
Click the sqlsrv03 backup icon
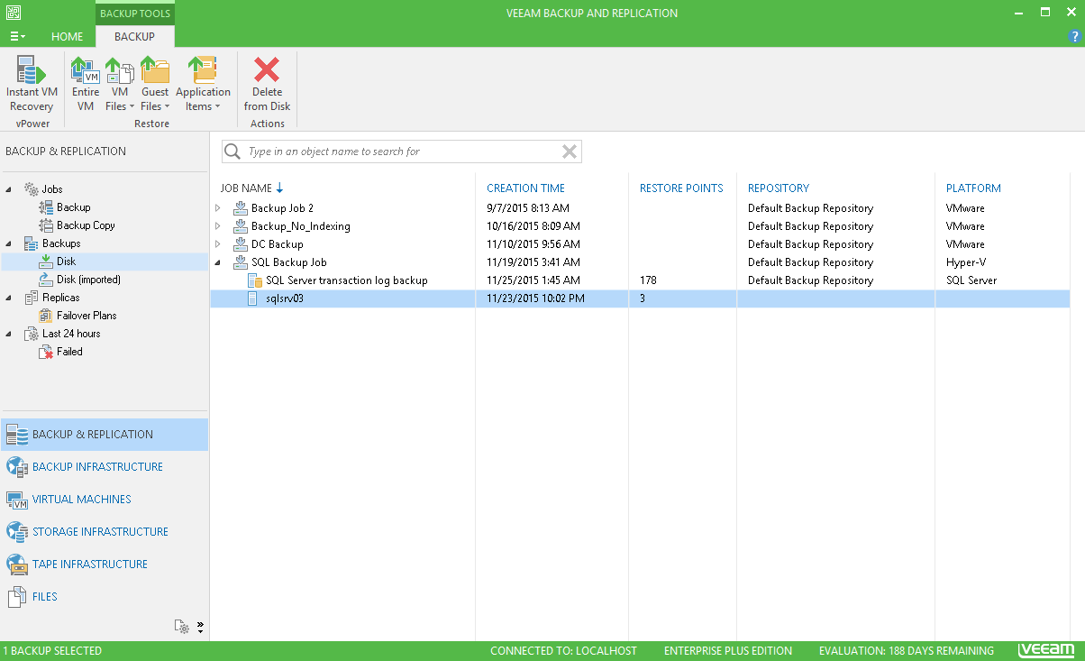(253, 298)
